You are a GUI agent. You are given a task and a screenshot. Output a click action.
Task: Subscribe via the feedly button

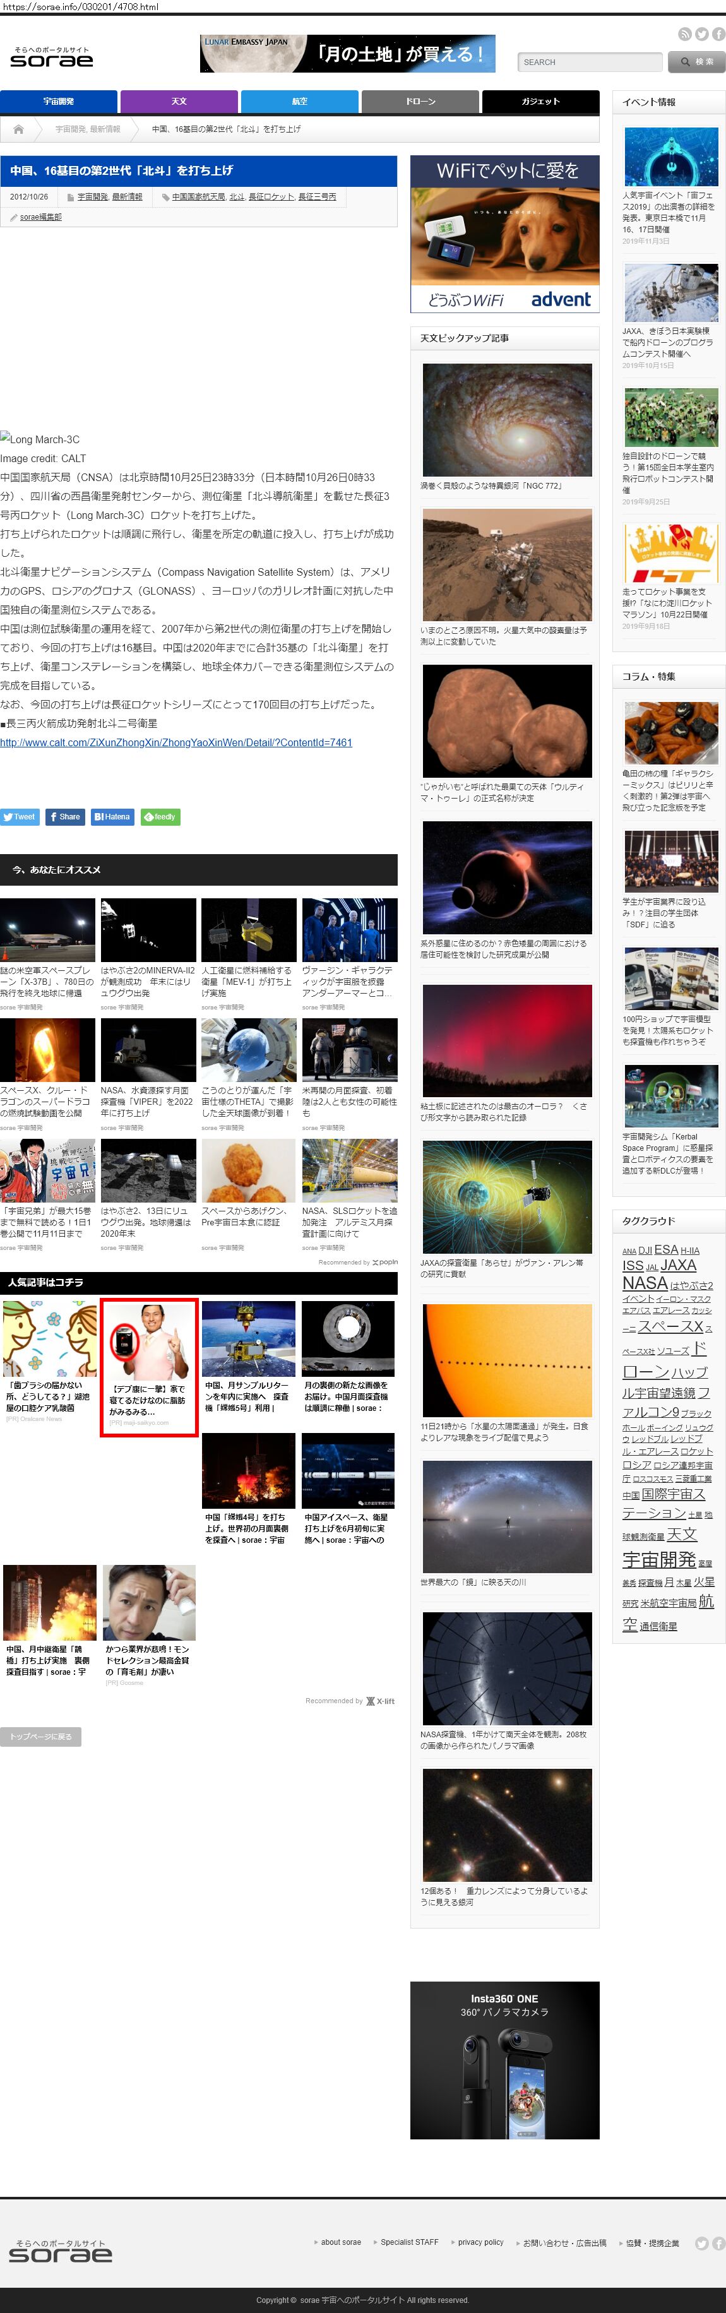point(160,817)
